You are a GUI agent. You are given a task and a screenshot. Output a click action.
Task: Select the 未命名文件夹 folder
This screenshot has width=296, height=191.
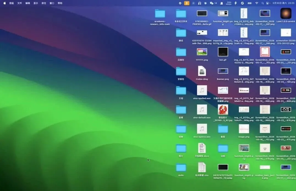click(181, 14)
